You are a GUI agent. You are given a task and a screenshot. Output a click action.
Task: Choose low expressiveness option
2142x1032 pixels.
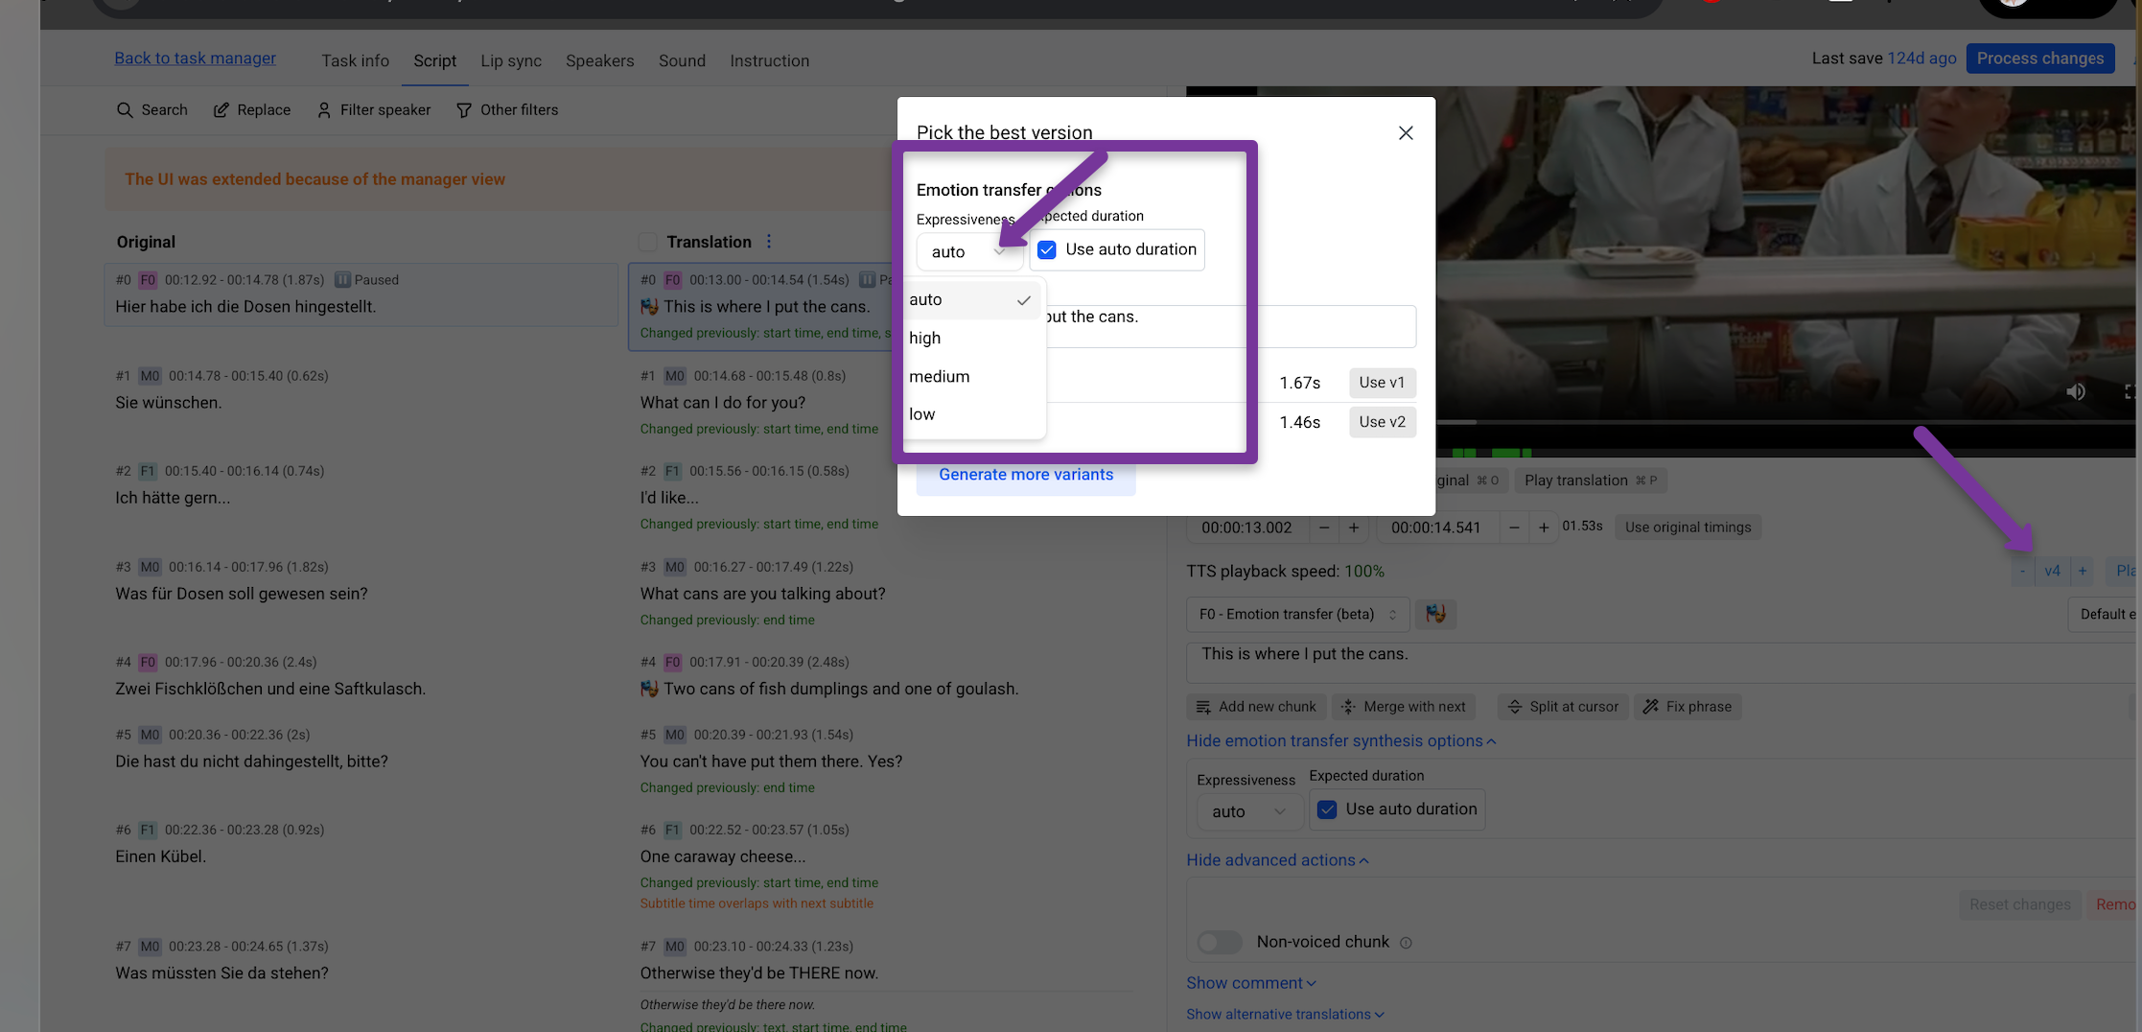click(972, 414)
